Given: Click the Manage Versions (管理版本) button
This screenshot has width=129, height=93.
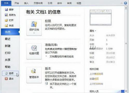Looking at the screenshot, I should (34, 75).
